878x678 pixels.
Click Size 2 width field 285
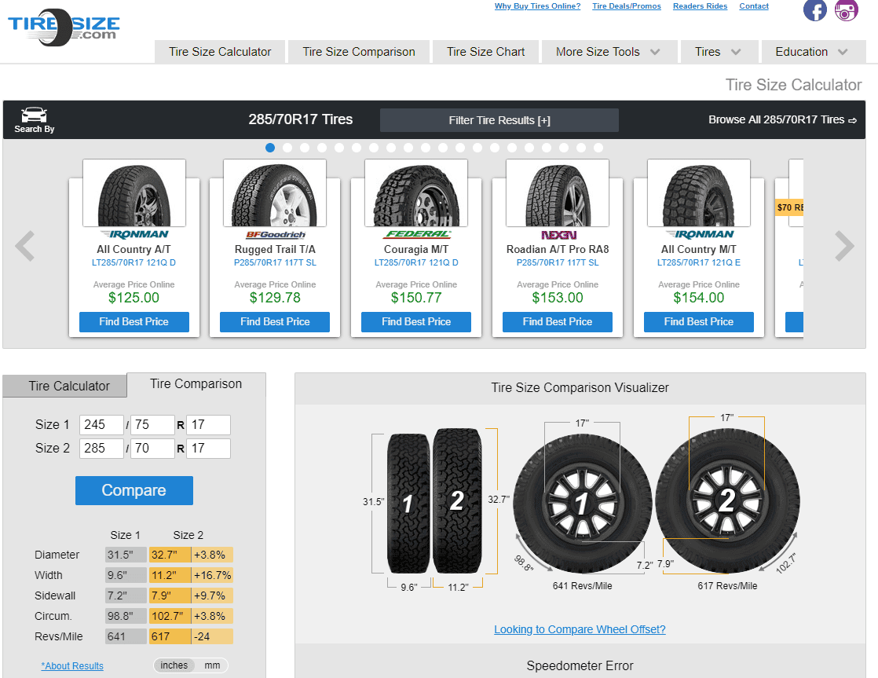(x=101, y=449)
